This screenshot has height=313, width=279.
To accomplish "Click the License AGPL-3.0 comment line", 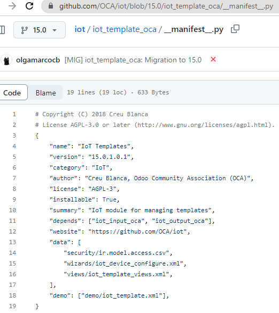I will click(x=154, y=125).
